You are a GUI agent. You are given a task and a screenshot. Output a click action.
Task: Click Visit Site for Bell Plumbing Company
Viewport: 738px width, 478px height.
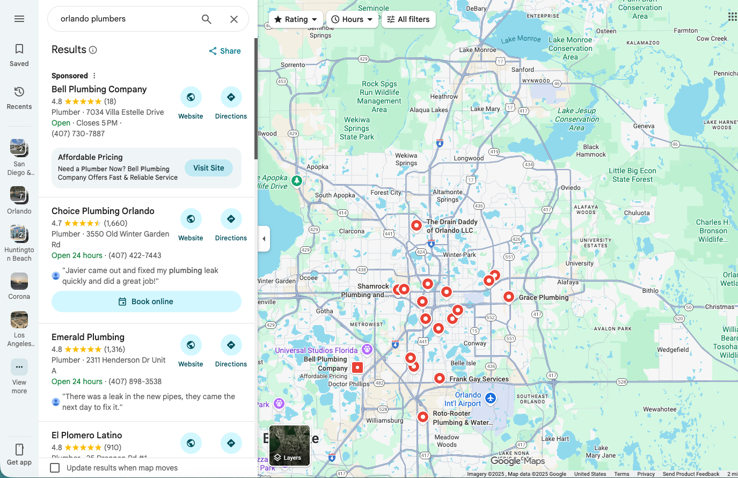[208, 167]
